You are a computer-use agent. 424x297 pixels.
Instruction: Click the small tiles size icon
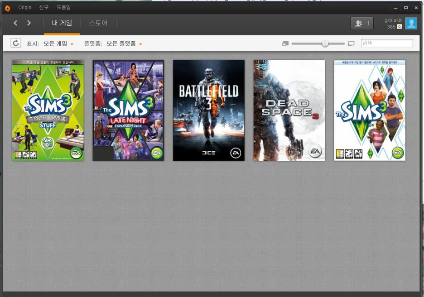tap(285, 43)
